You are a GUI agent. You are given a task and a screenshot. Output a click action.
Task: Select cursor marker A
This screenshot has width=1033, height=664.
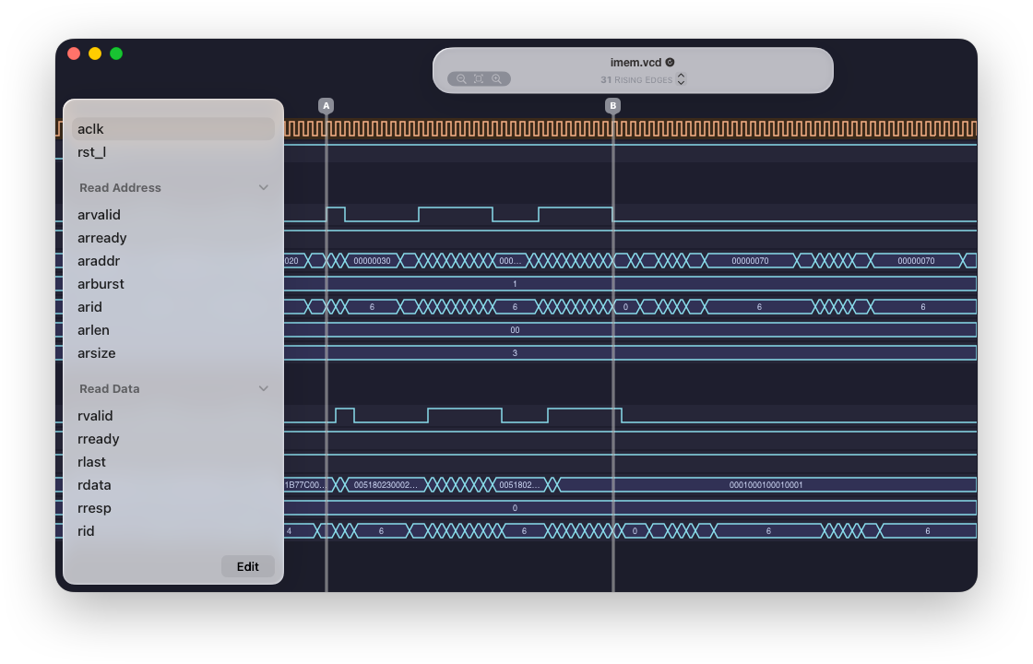click(327, 105)
